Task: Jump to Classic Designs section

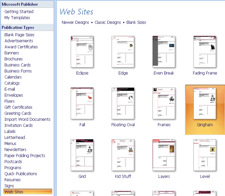Action: tap(108, 22)
